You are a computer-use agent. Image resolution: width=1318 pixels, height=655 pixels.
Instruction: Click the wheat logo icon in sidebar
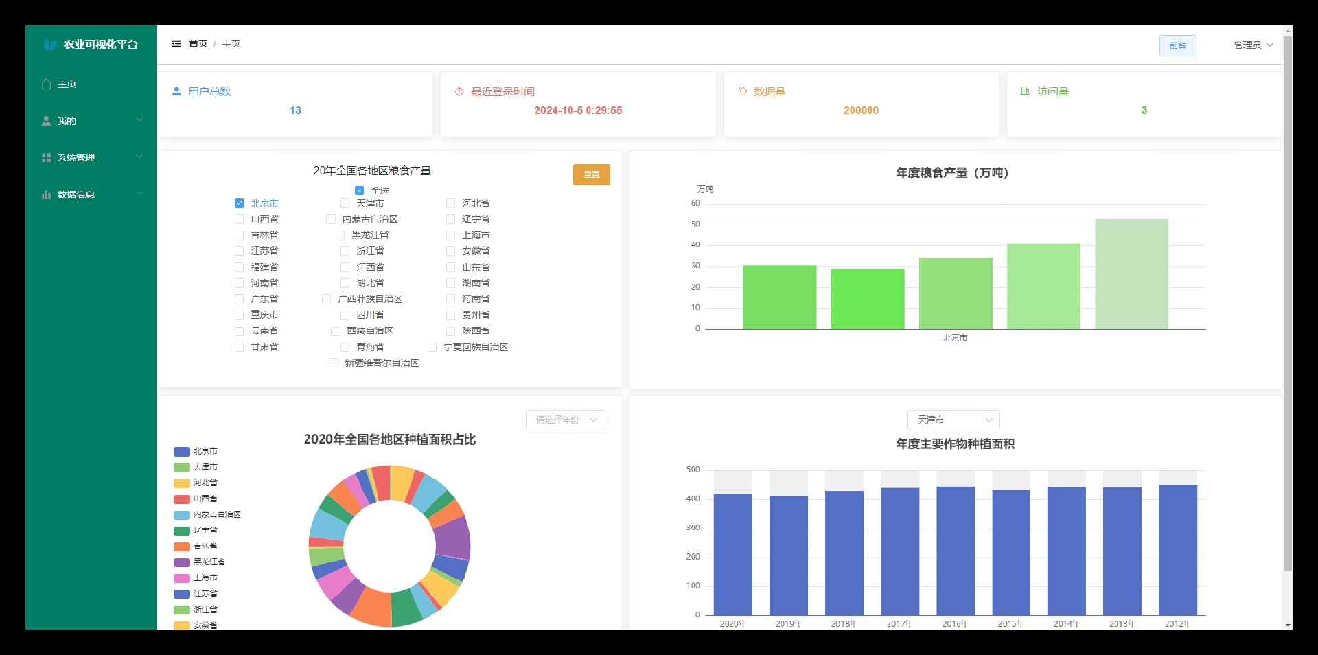49,45
